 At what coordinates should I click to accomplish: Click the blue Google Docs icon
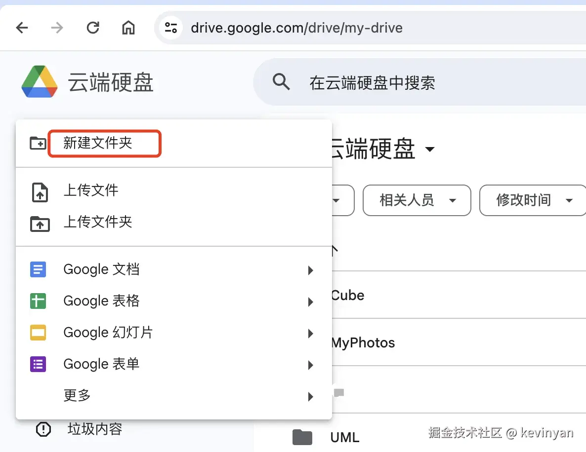click(38, 269)
